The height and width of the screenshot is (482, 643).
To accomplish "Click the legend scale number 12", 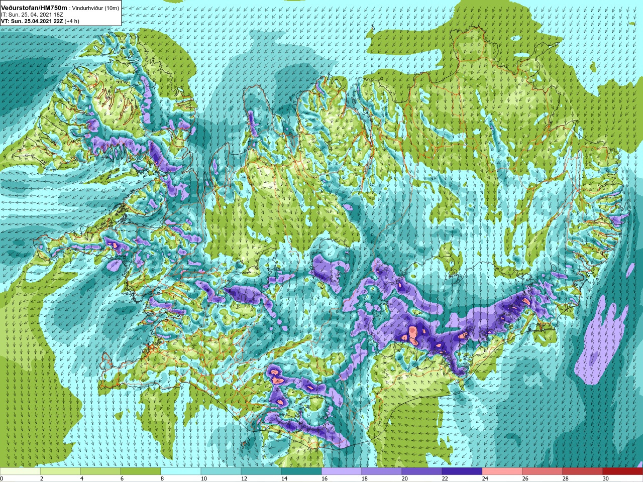I will tap(244, 478).
